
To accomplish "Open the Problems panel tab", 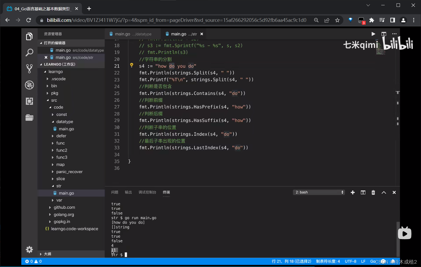I will coord(115,192).
